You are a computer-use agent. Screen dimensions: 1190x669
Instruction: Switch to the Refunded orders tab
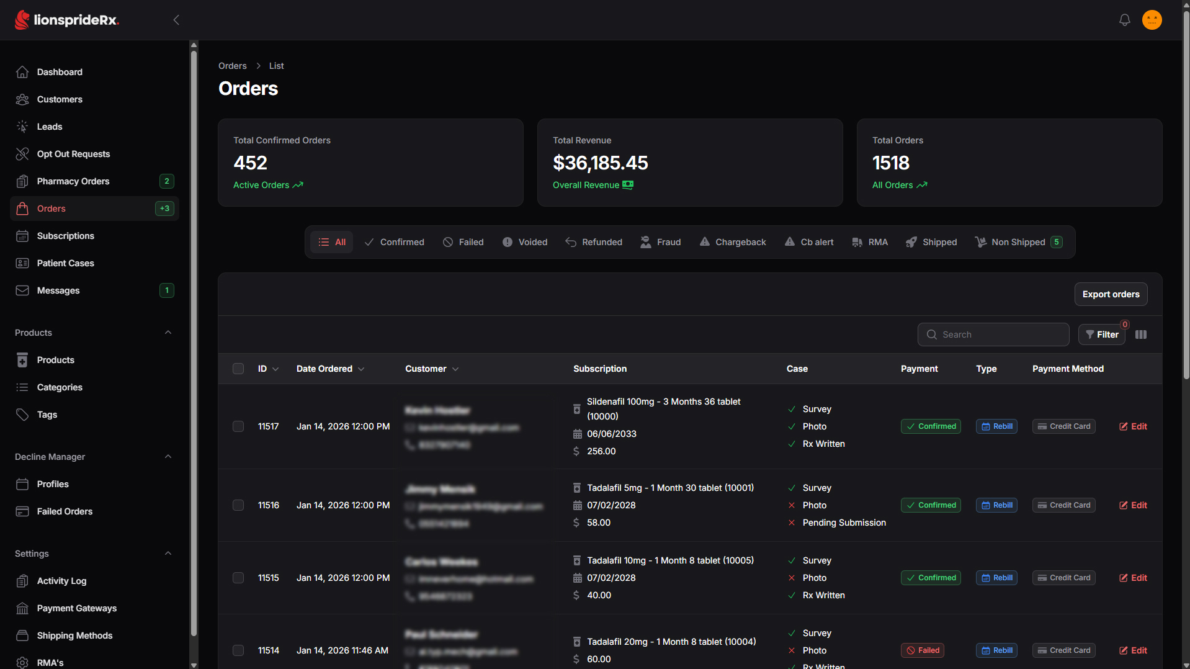[594, 242]
